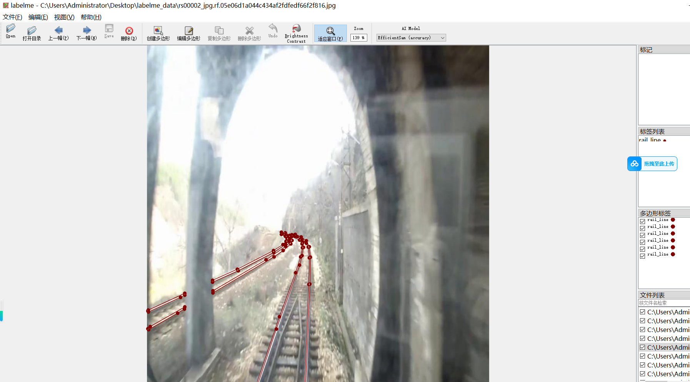Screen dimensions: 690x382
Task: Toggle the last rail_line polygon checkbox
Action: 642,256
